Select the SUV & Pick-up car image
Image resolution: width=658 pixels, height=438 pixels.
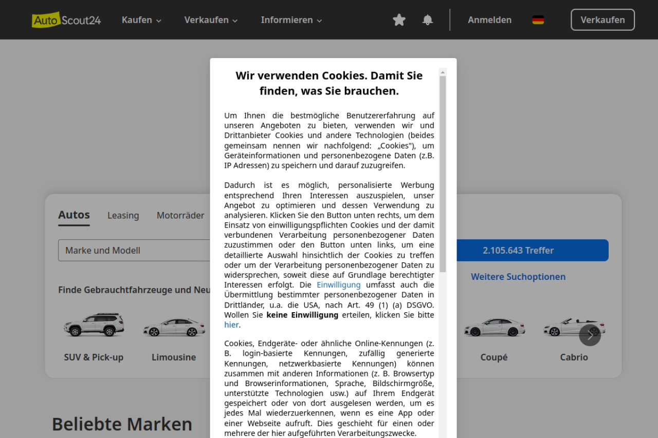[x=94, y=326]
